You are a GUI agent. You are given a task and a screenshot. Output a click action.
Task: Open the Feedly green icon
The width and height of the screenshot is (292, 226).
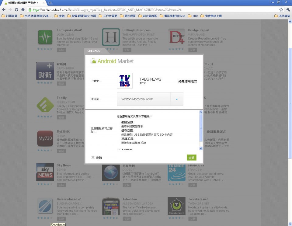(45, 104)
